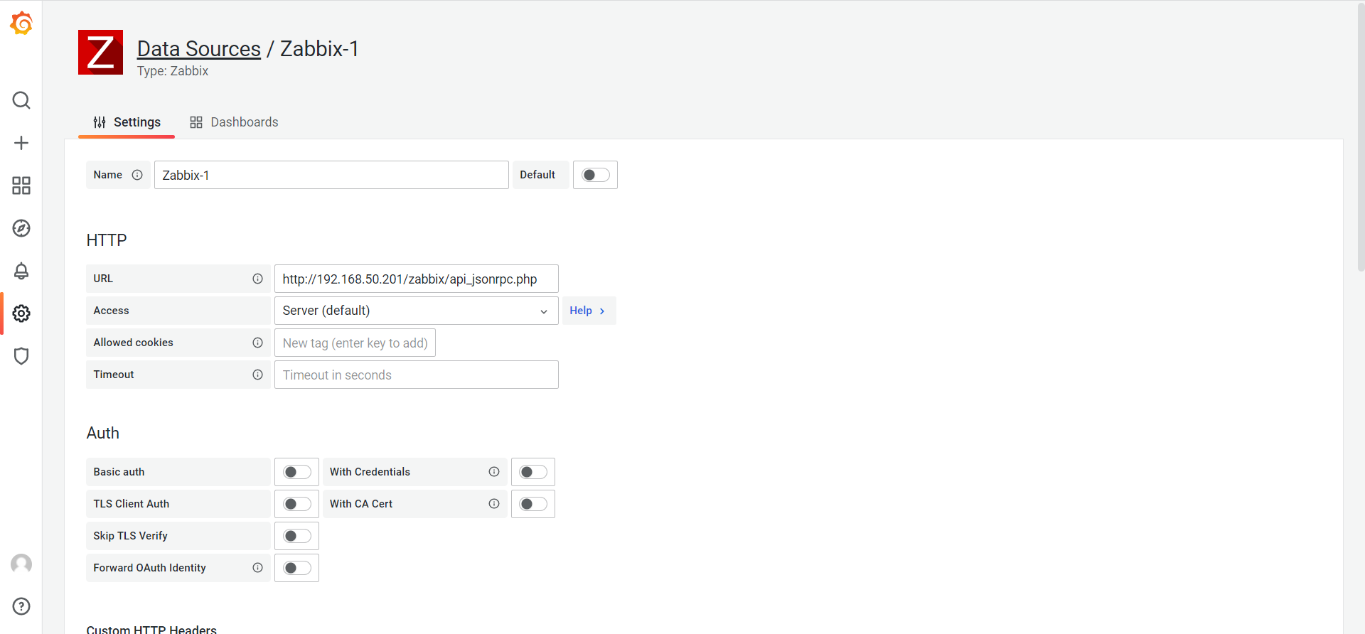Toggle the Default data source switch
This screenshot has width=1365, height=634.
[595, 175]
